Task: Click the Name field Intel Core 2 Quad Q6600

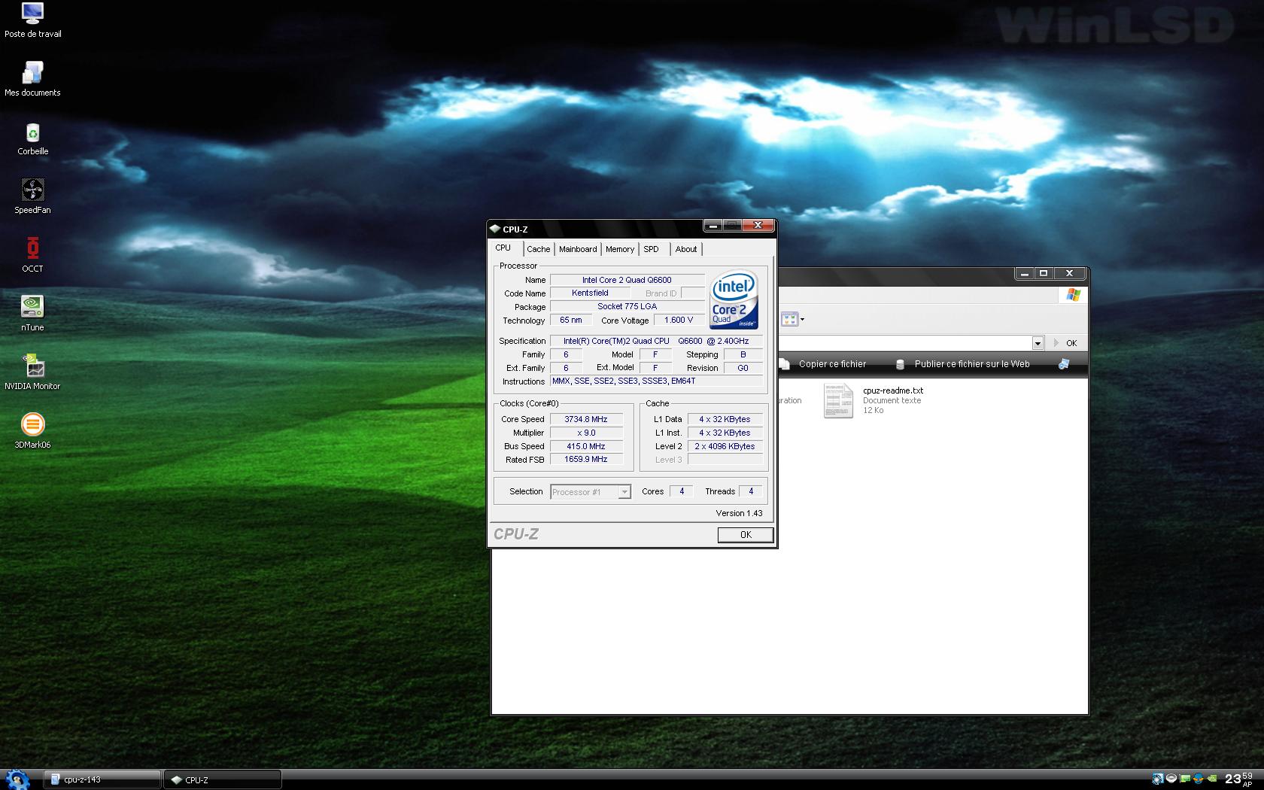Action: (627, 280)
